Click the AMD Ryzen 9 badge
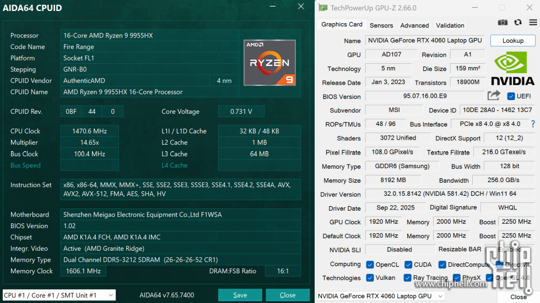Viewport: 540px width, 303px height. [x=269, y=62]
